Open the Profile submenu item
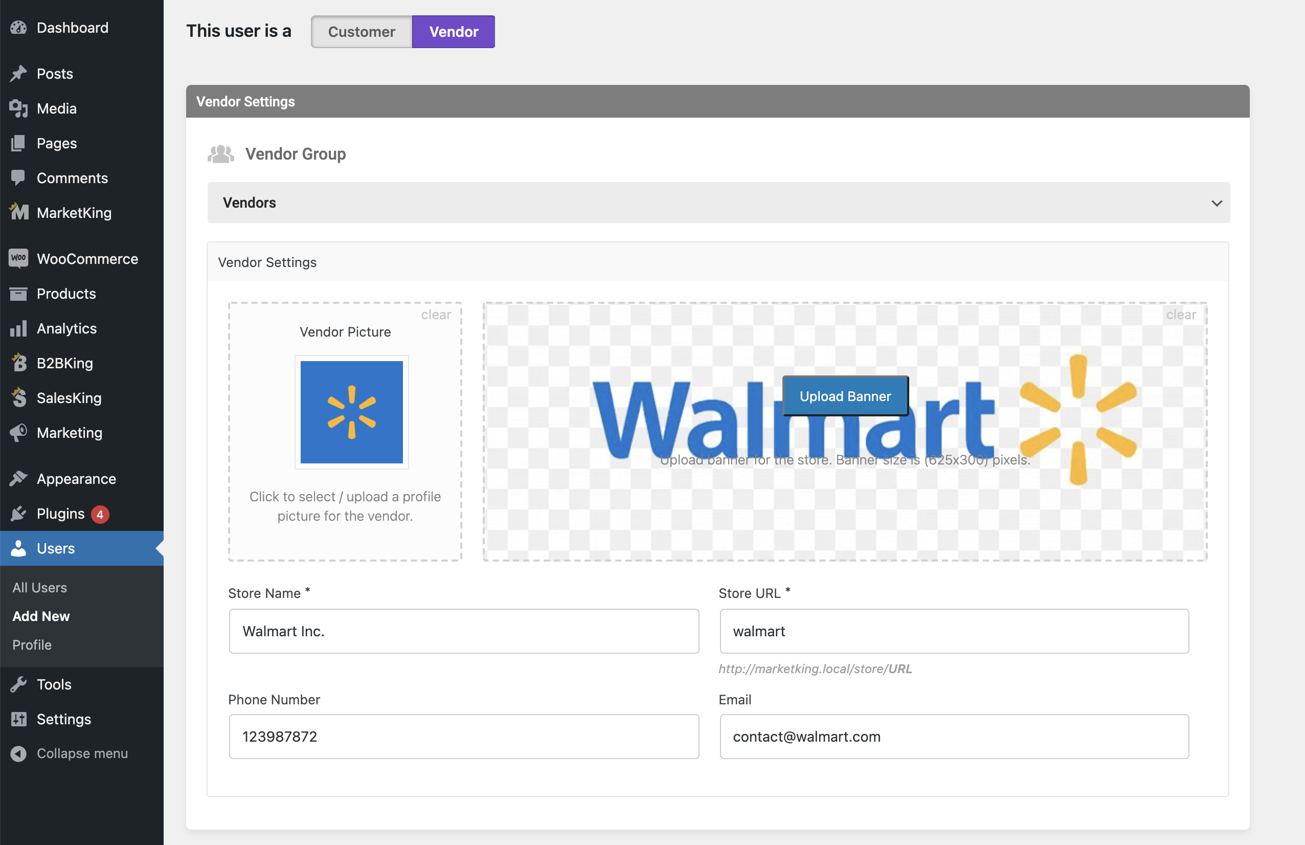This screenshot has width=1305, height=845. pos(32,645)
